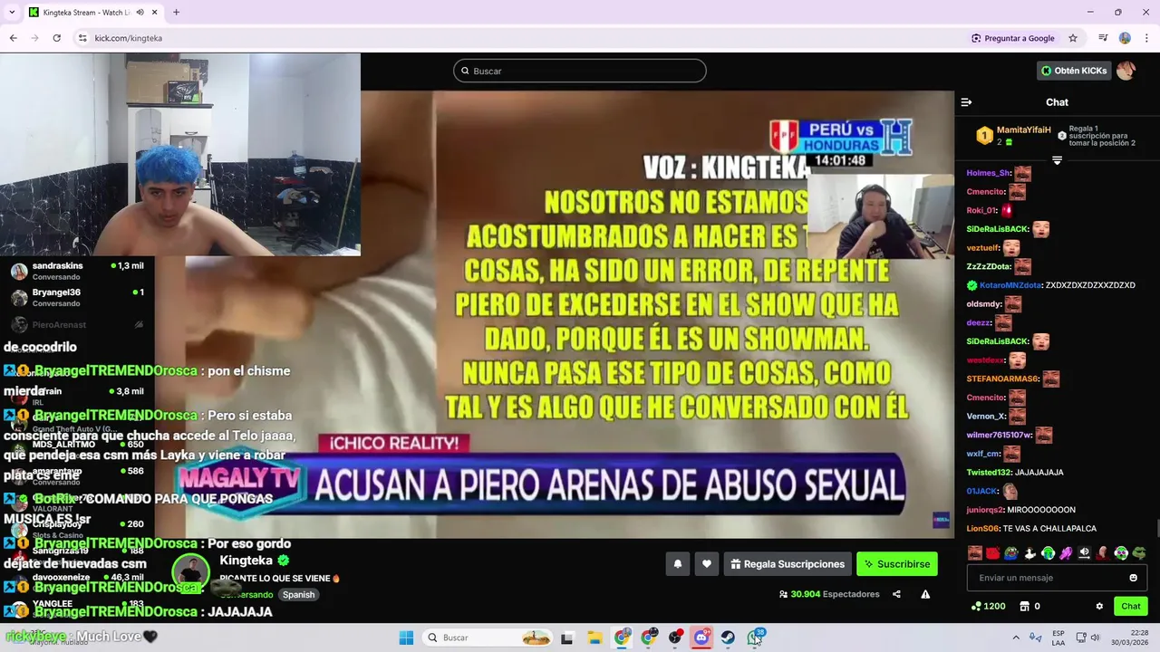Open Discord from taskbar

(x=701, y=638)
